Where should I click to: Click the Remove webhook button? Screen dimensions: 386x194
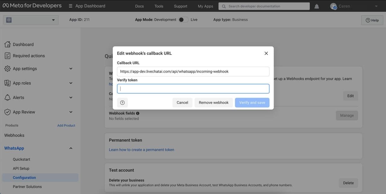click(214, 102)
